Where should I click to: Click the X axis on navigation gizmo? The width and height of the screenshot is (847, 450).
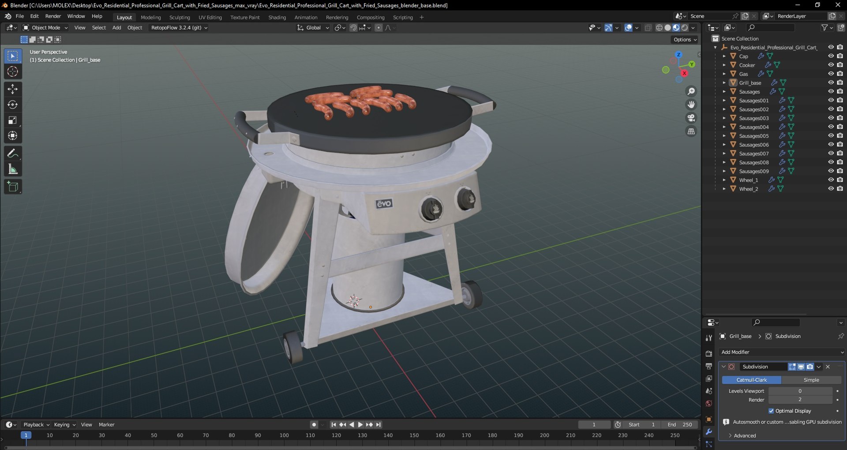tap(684, 73)
